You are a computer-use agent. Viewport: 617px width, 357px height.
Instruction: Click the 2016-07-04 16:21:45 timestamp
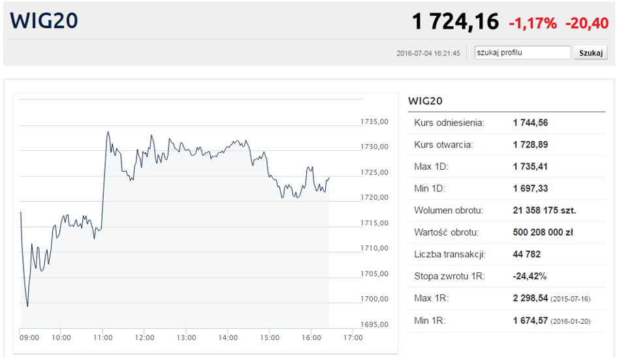click(x=428, y=54)
